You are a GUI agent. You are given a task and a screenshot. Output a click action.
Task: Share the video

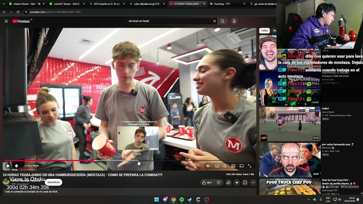228,183
